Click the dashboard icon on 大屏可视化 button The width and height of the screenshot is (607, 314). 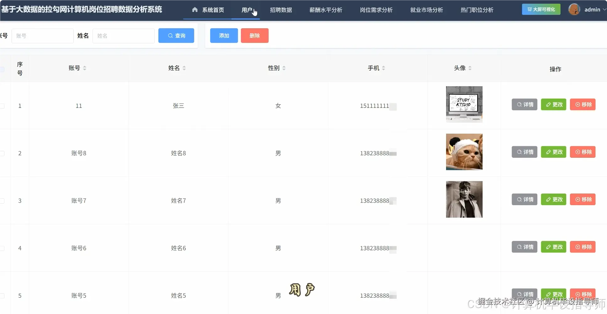pos(529,9)
